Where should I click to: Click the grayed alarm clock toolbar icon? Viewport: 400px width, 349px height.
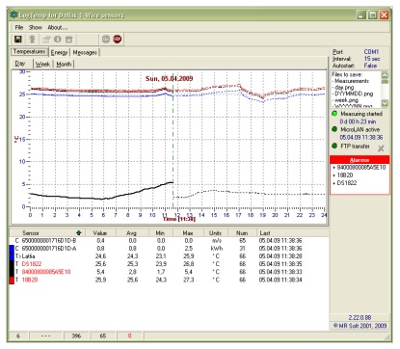tap(68, 40)
